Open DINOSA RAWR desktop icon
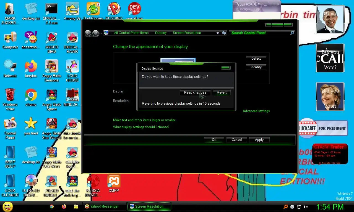Viewport: 354px width, 212px height. click(72, 42)
